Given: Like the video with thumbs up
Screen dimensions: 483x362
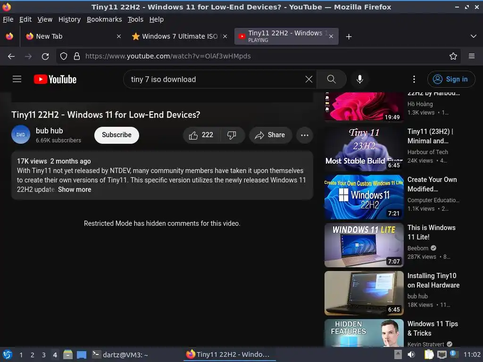Looking at the screenshot, I should 201,135.
